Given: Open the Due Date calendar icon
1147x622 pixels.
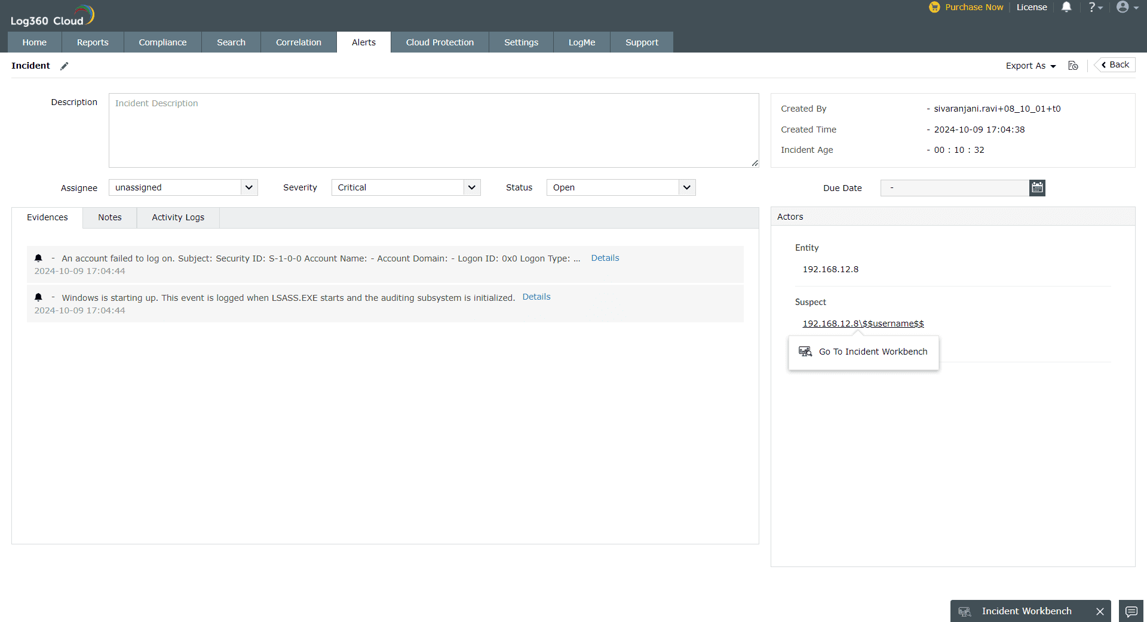Looking at the screenshot, I should coord(1037,187).
